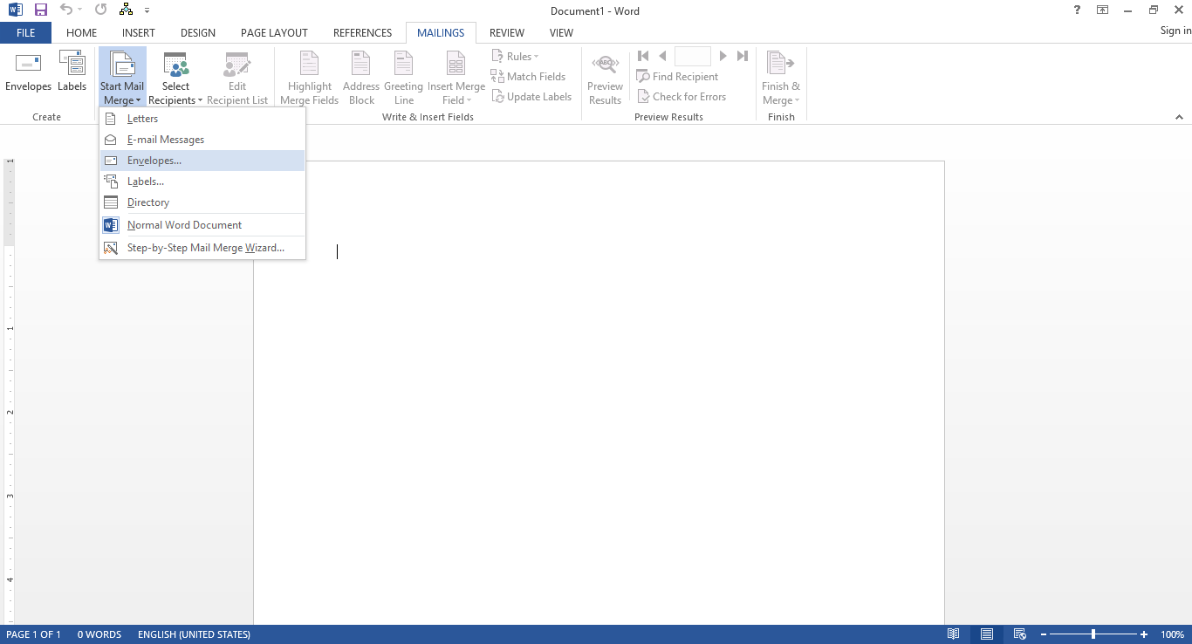1192x644 pixels.
Task: Open Microsoft Word Help question mark
Action: click(x=1077, y=10)
